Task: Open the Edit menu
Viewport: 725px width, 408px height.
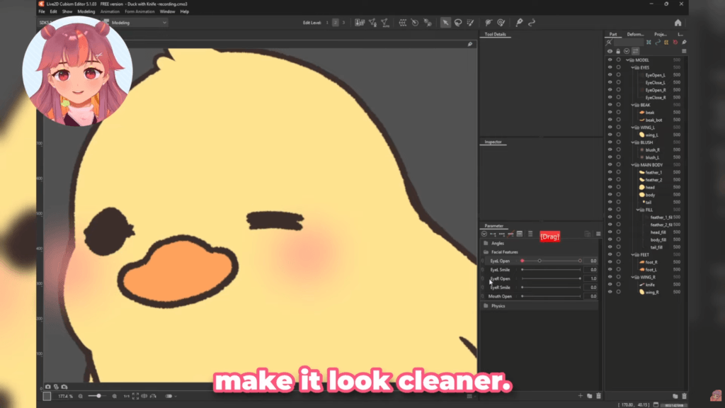Action: 53,11
